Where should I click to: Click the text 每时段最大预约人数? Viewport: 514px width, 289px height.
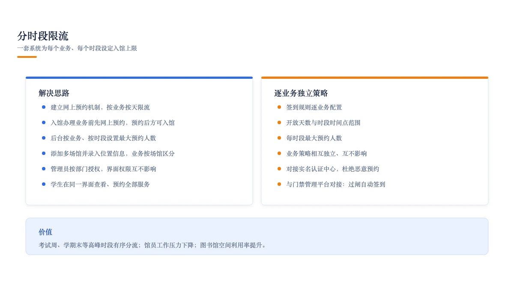point(314,138)
